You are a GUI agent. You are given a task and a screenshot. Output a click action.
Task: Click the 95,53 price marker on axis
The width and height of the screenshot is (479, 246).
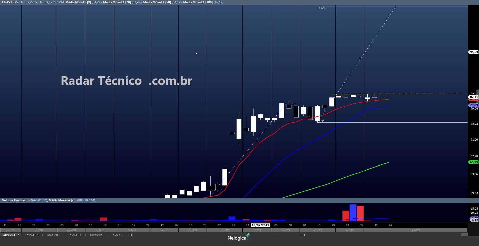tap(474, 52)
